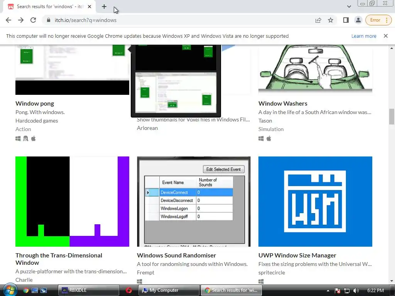Click Switch between windows quick launch icon

point(44,290)
